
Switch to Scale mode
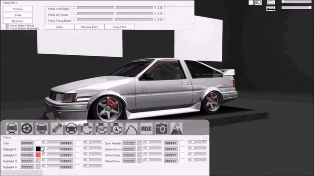point(18,15)
